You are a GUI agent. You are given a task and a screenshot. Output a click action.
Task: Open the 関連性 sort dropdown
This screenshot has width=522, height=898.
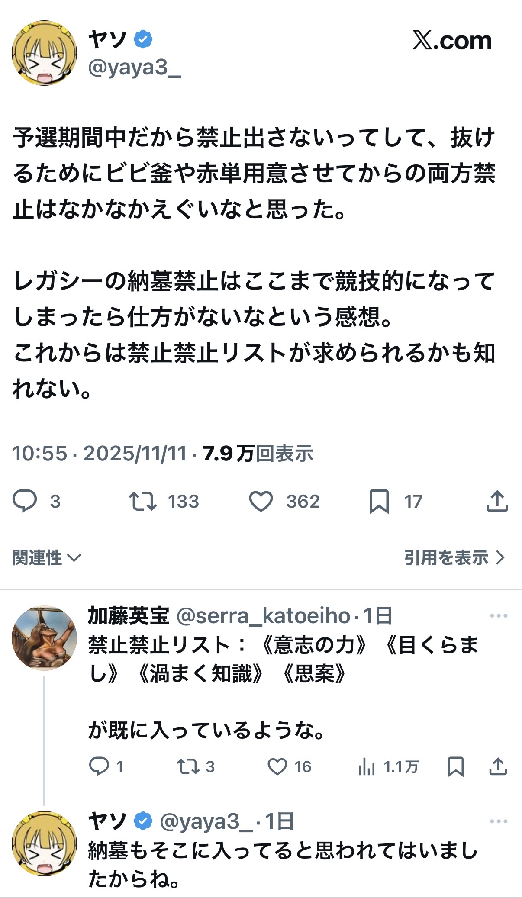click(x=47, y=558)
